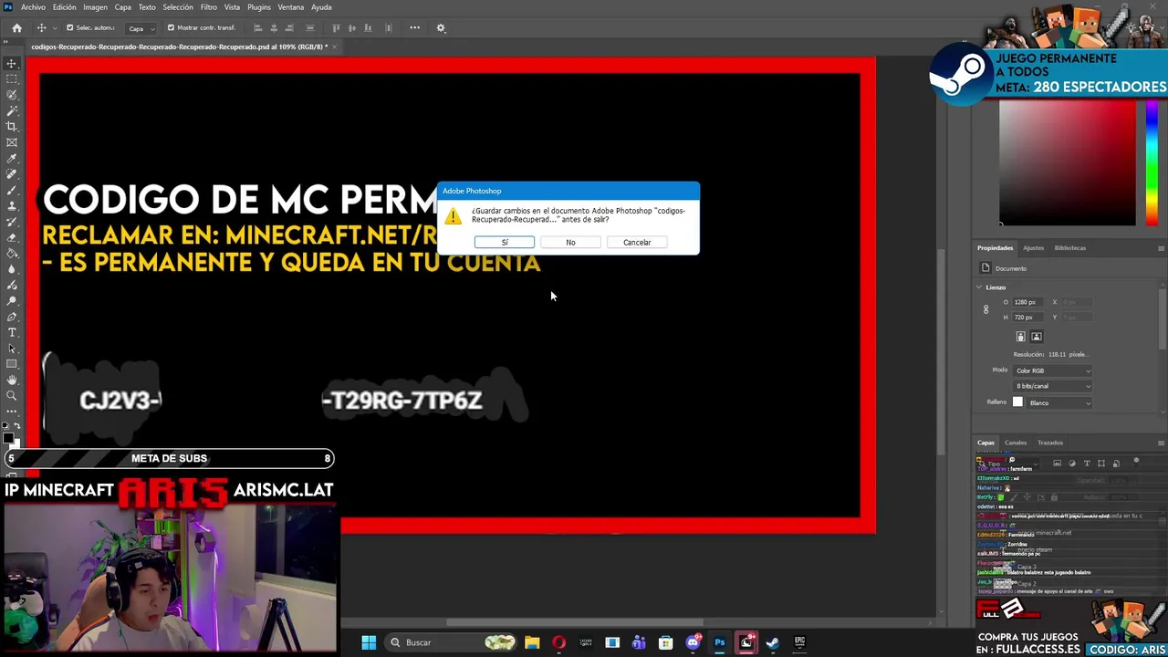
Task: Select the Paint Bucket tool
Action: click(12, 254)
